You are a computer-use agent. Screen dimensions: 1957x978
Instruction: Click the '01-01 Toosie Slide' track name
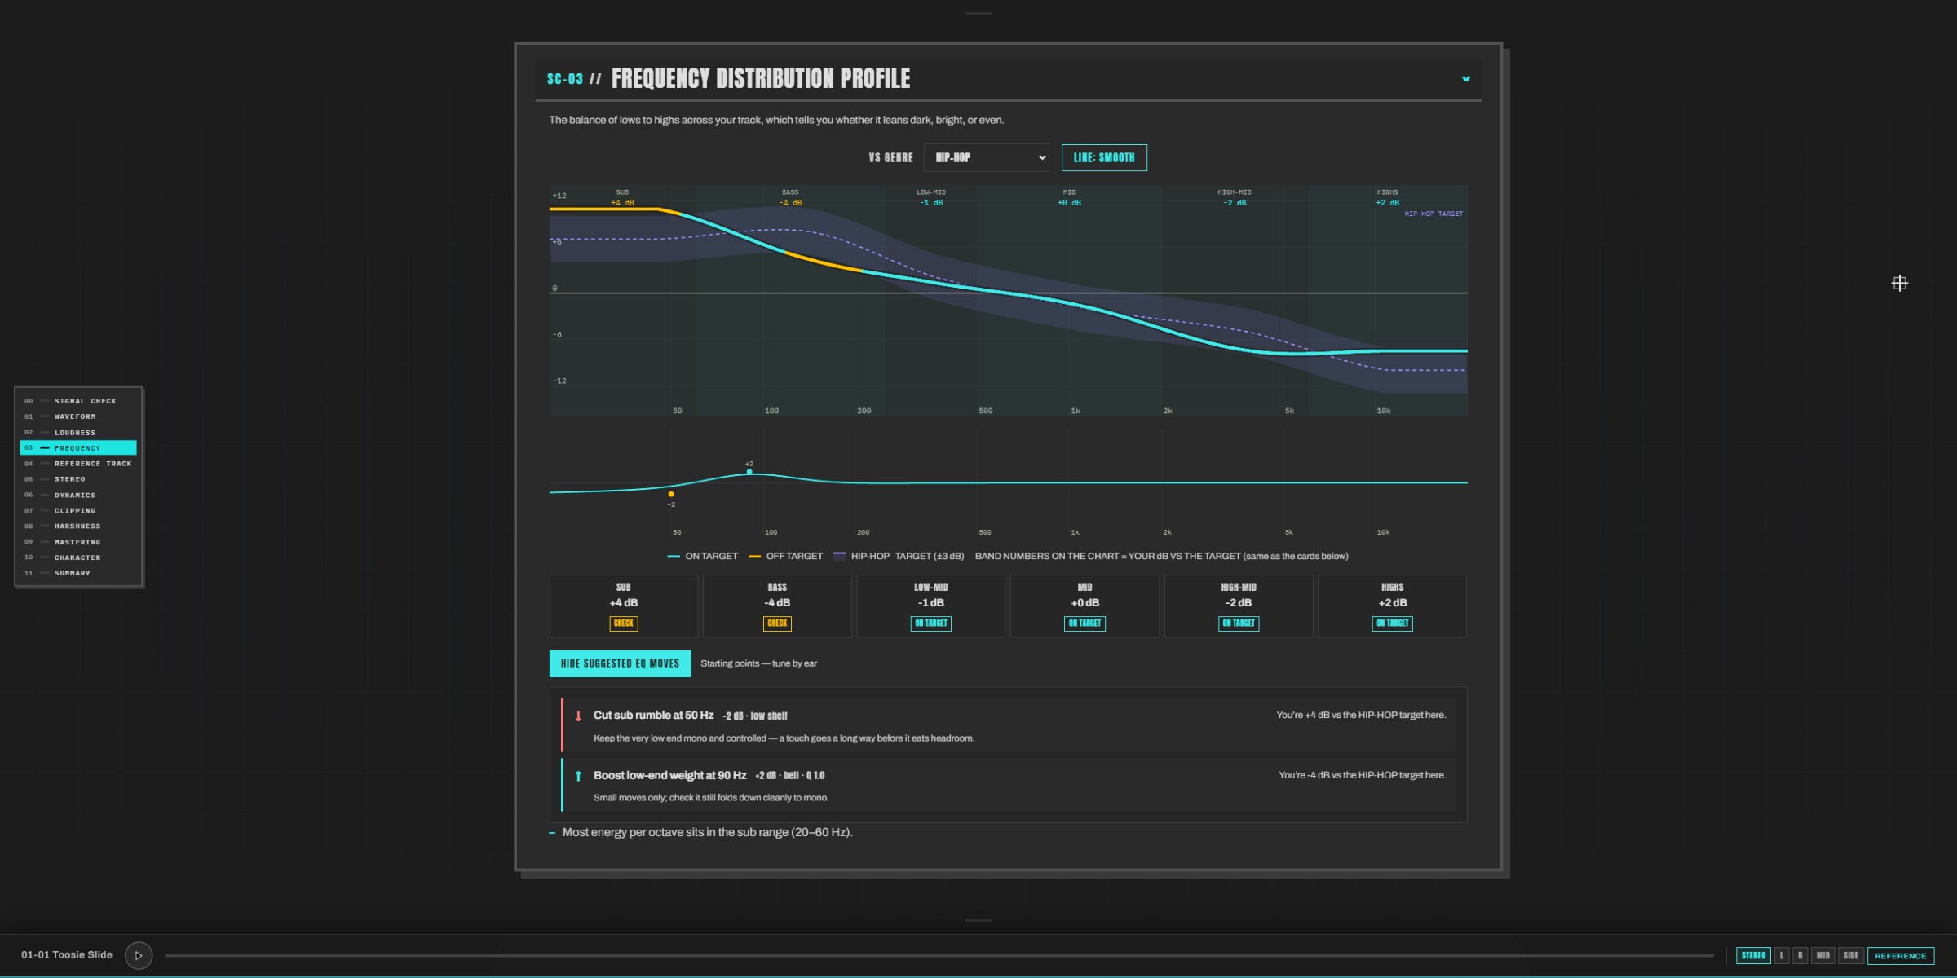67,955
